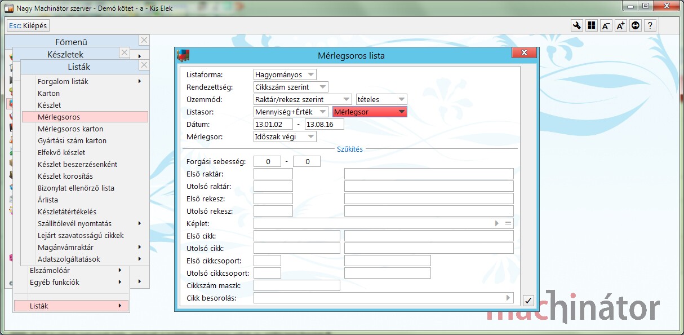Viewport: 684px width, 335px height.
Task: Open the Listaforma dropdown Hagyományos
Action: point(285,74)
